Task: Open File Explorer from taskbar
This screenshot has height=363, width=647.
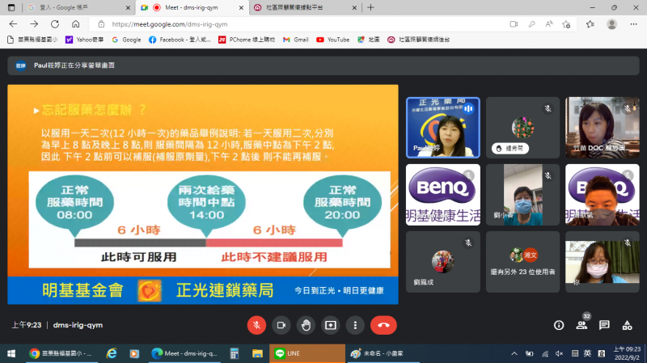Action: tap(257, 353)
